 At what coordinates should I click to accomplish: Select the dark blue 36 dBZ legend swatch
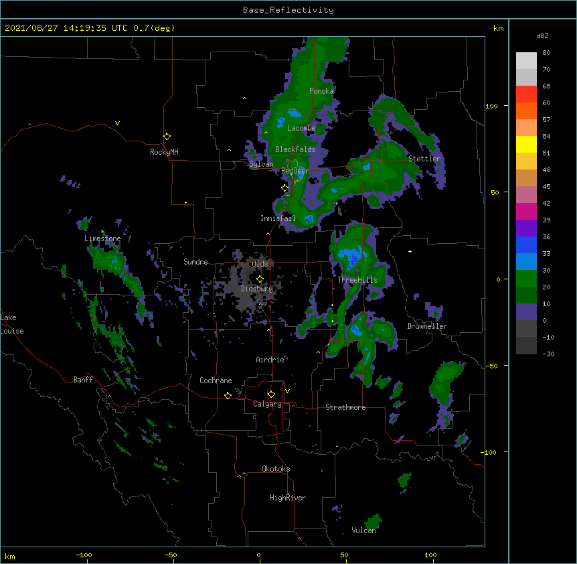(x=526, y=244)
